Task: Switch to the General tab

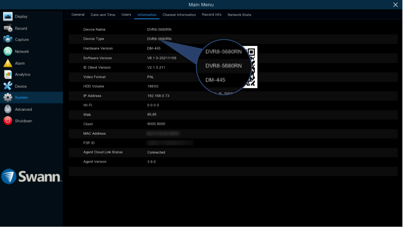Action: [x=78, y=15]
